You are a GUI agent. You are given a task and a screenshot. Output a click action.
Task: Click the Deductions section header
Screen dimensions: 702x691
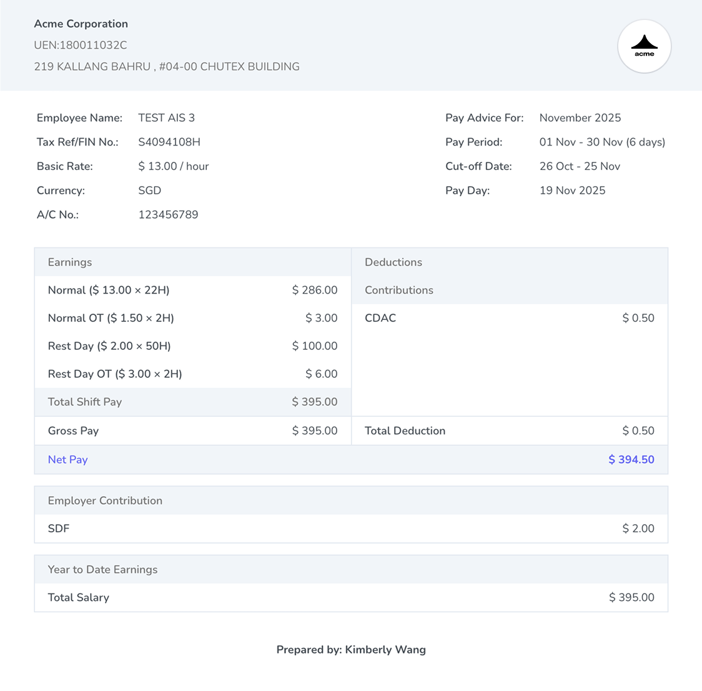pos(393,262)
